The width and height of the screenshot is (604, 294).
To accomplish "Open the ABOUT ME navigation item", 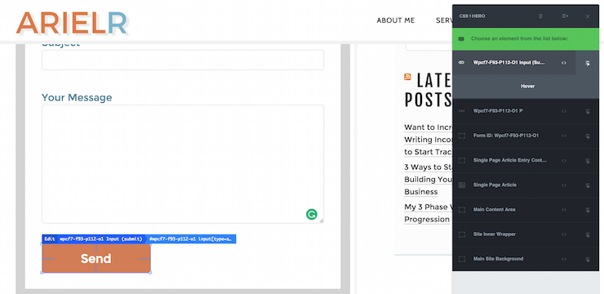I will coord(396,20).
